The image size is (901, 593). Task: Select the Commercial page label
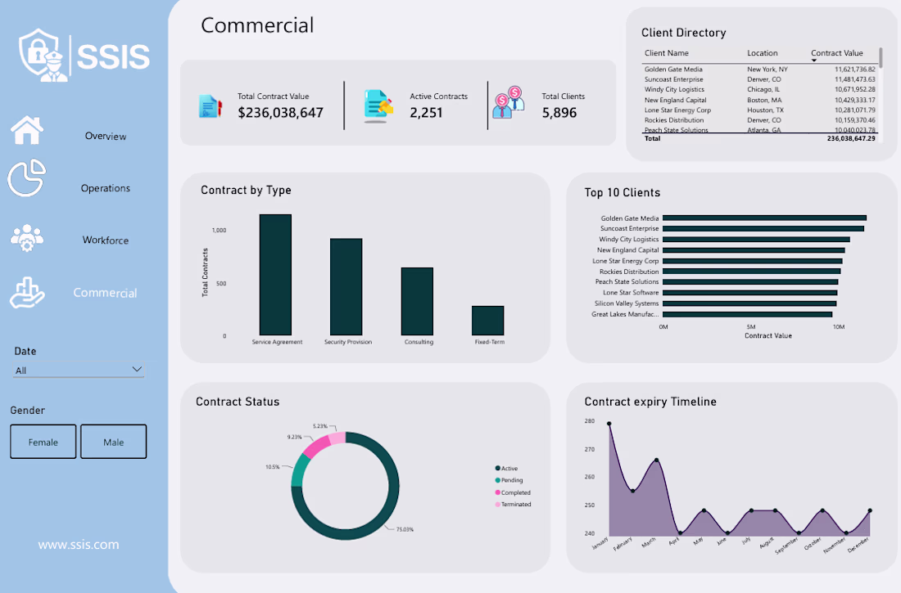coord(105,293)
